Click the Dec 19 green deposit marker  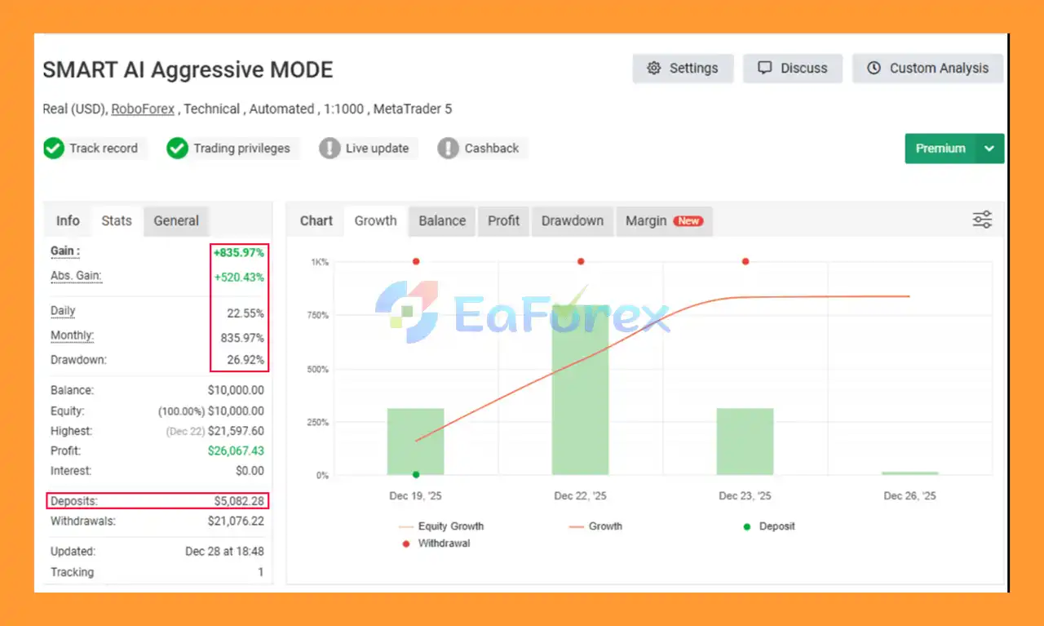coord(416,474)
